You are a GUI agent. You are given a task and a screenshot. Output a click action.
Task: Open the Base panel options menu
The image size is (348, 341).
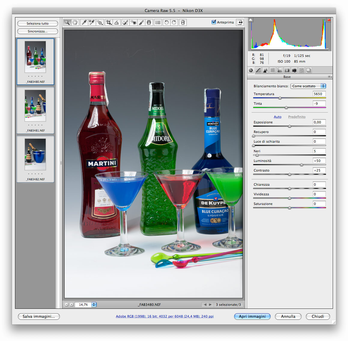[x=330, y=77]
